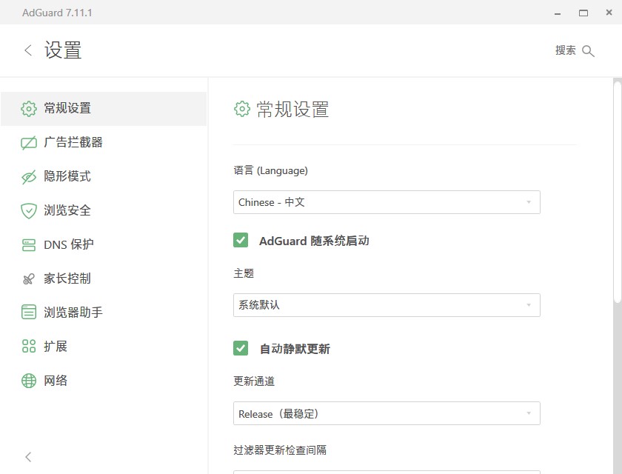
Task: Open the 语言 (Language) dropdown
Action: point(387,201)
